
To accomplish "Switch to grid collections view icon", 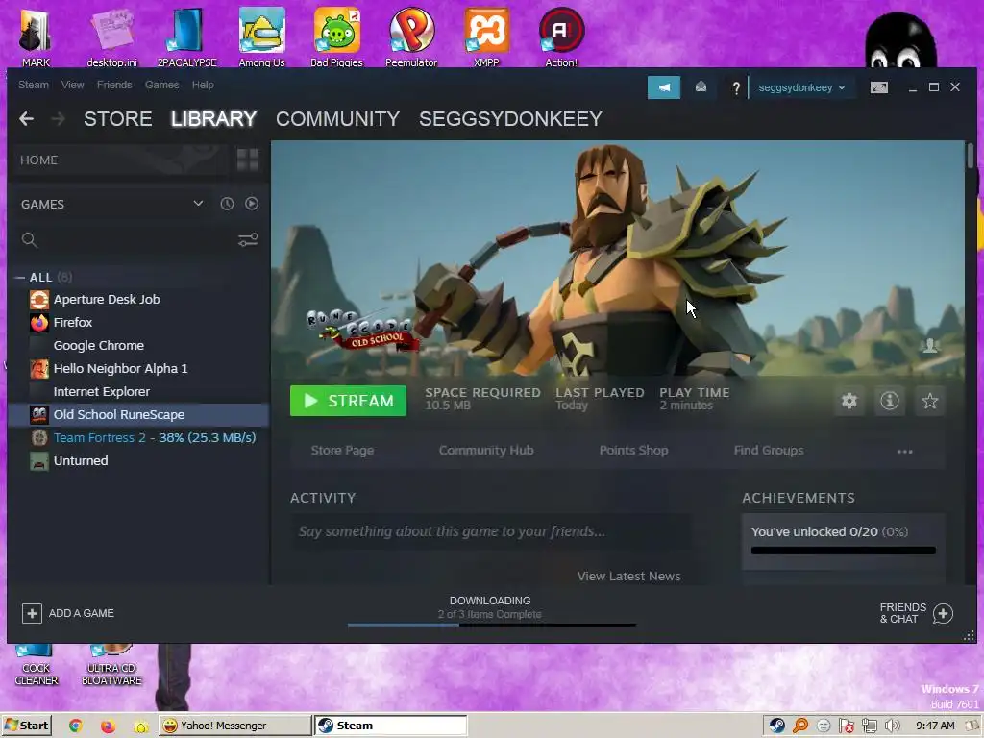I will (248, 160).
